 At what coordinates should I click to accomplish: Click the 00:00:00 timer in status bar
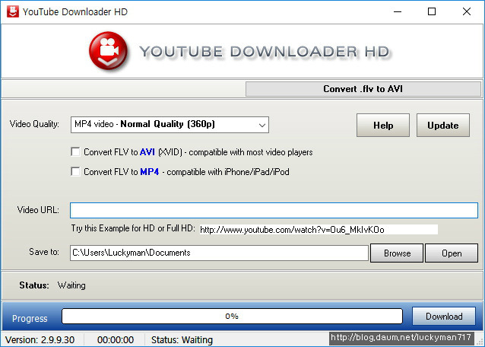point(116,339)
